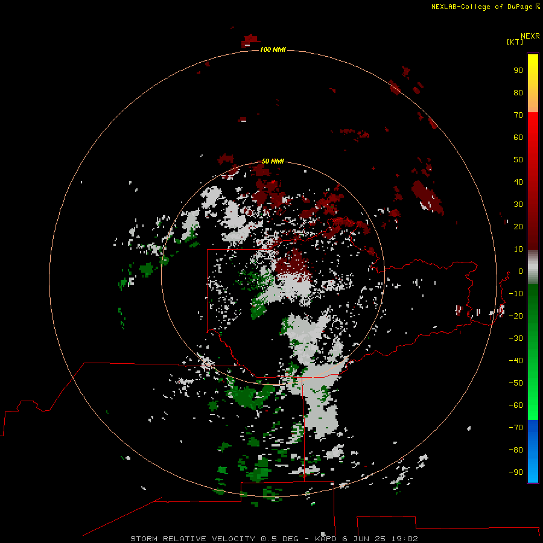
Task: Click the -90 tick label on the scale
Action: (516, 472)
